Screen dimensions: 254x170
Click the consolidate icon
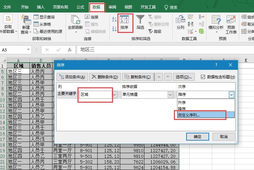[x=201, y=17]
